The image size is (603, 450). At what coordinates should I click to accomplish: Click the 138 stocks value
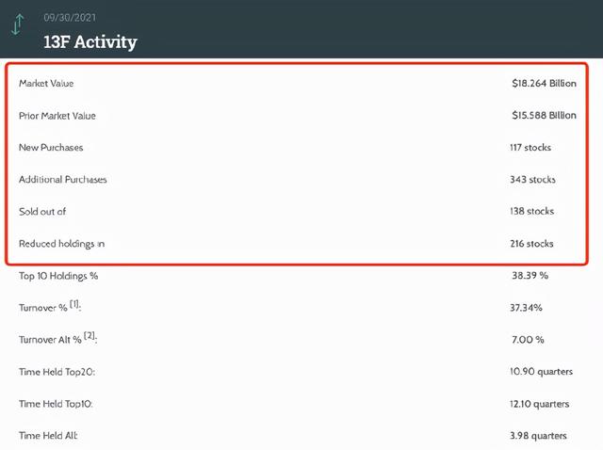[x=531, y=212]
